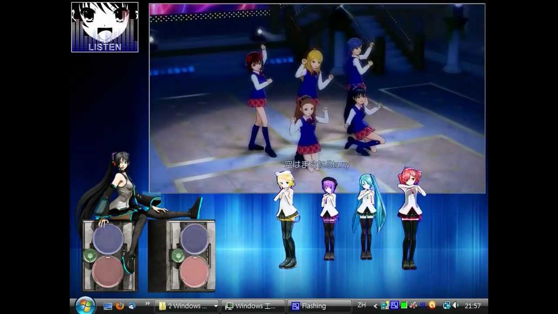Click the right speaker's red cone

click(194, 272)
